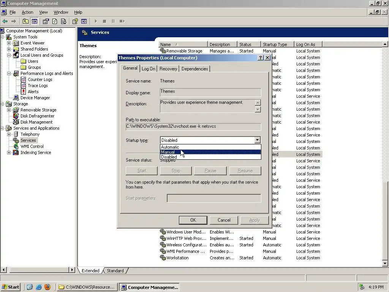Click the Description box scroll down arrow

click(x=258, y=109)
